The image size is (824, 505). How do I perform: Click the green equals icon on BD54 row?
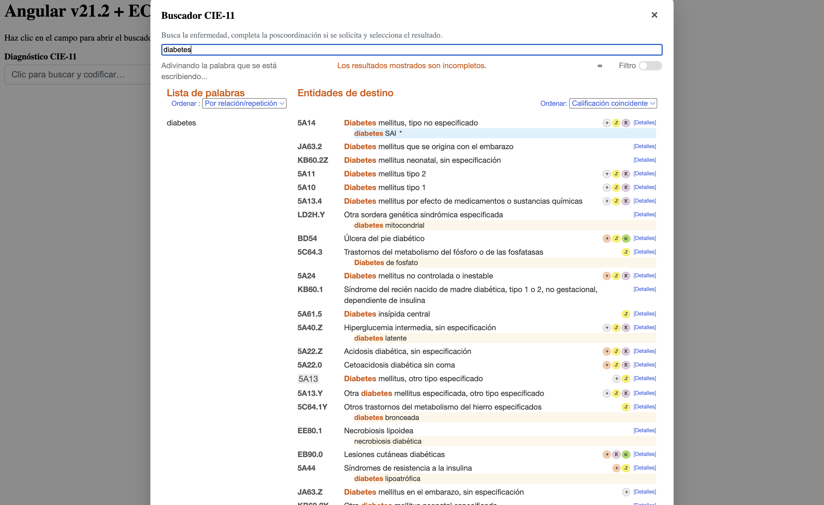pos(626,239)
